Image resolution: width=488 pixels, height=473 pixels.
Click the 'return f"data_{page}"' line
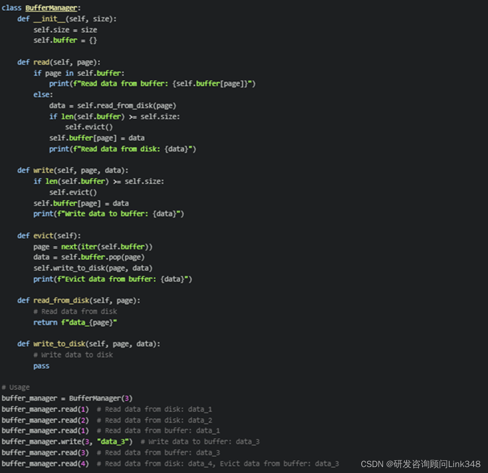pyautogui.click(x=75, y=322)
